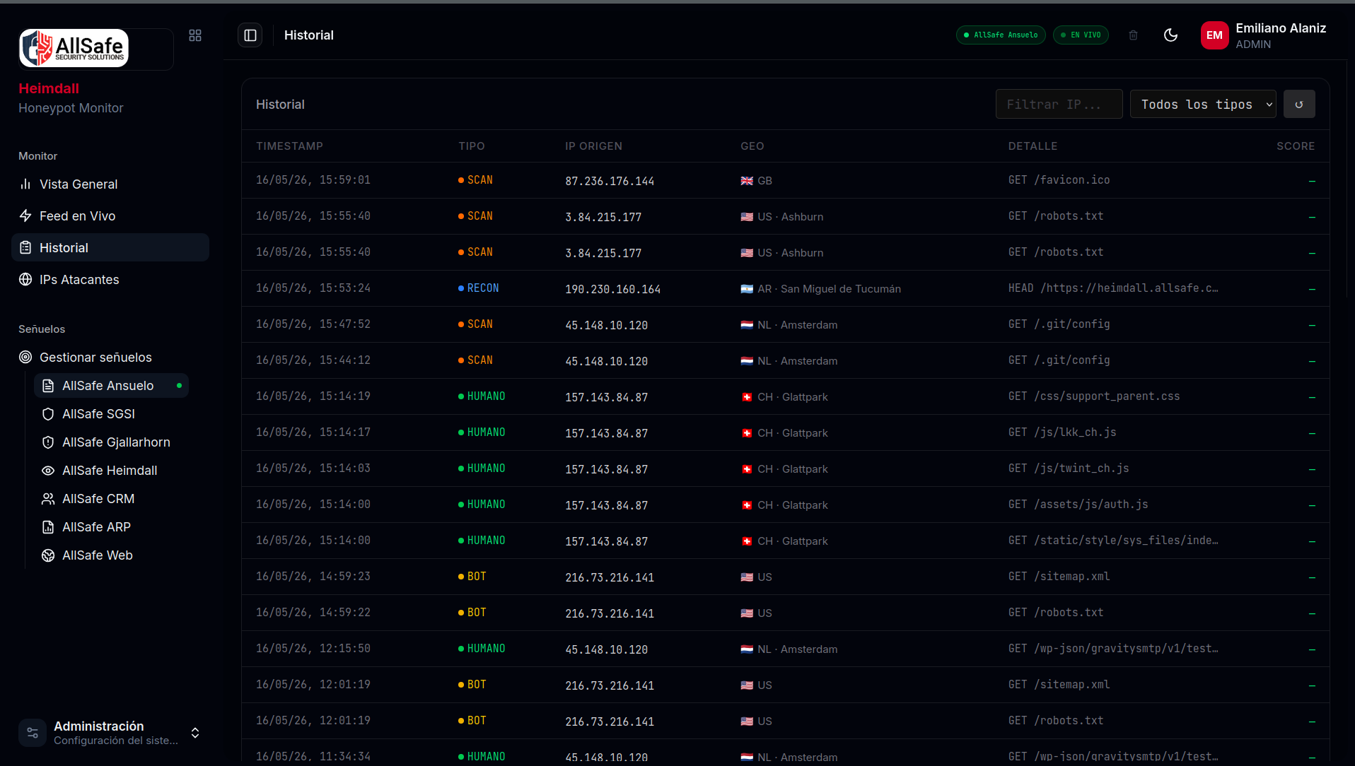
Task: Open the EM user avatar
Action: (1214, 35)
